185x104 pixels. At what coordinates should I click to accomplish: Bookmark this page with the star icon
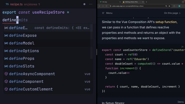(x=169, y=6)
